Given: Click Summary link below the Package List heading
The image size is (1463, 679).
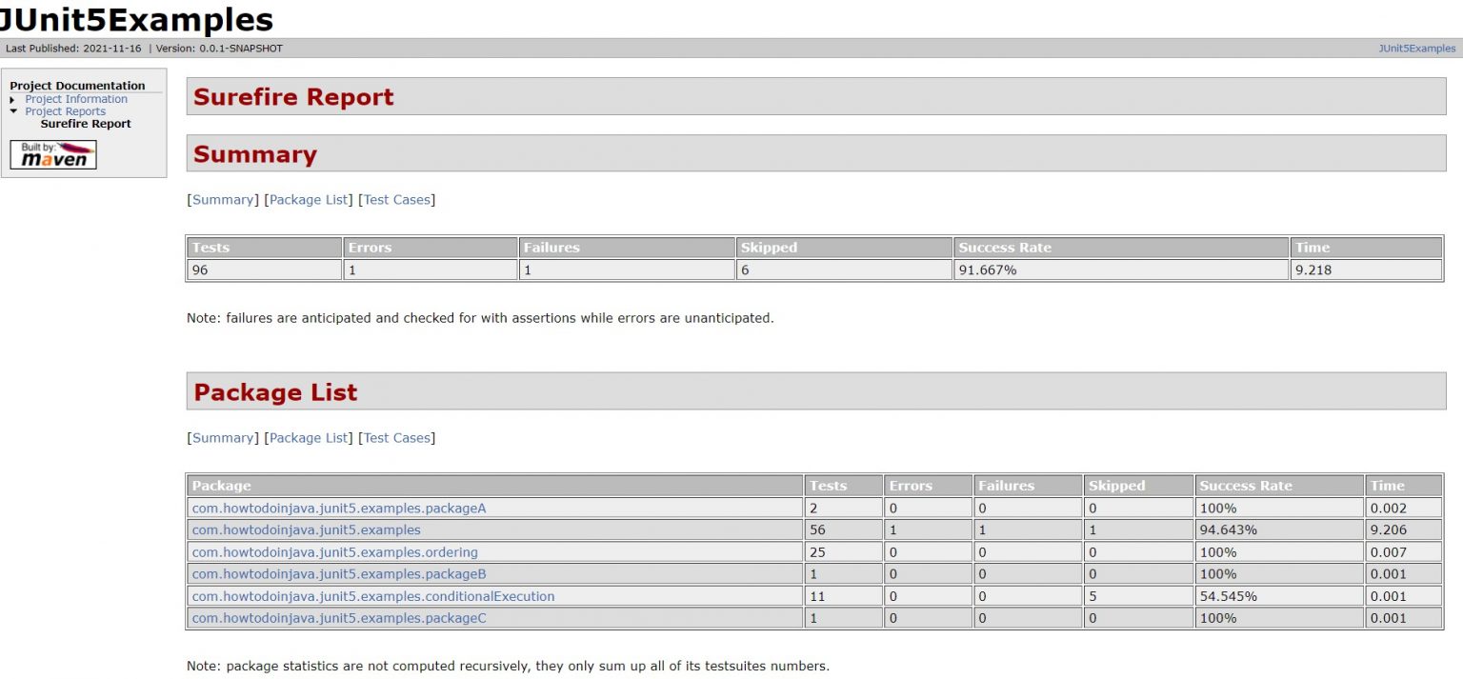Looking at the screenshot, I should [x=222, y=437].
